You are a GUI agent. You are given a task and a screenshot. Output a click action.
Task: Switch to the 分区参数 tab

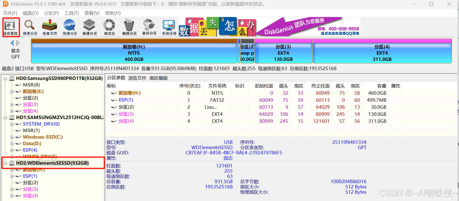click(x=116, y=78)
